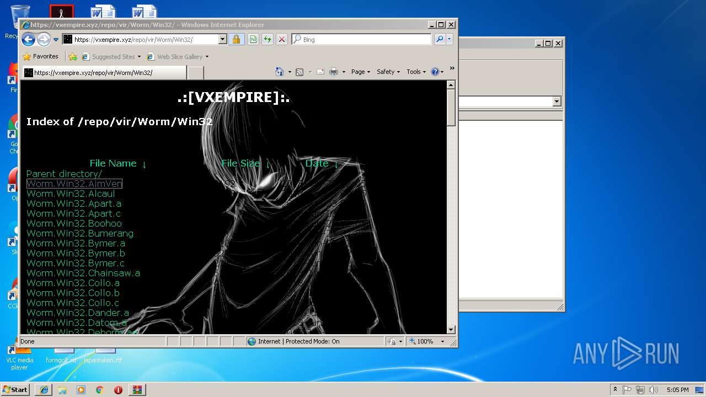Open Worm.Win32.Bymer.b entry
Screen dimensions: 706x397
tap(76, 253)
